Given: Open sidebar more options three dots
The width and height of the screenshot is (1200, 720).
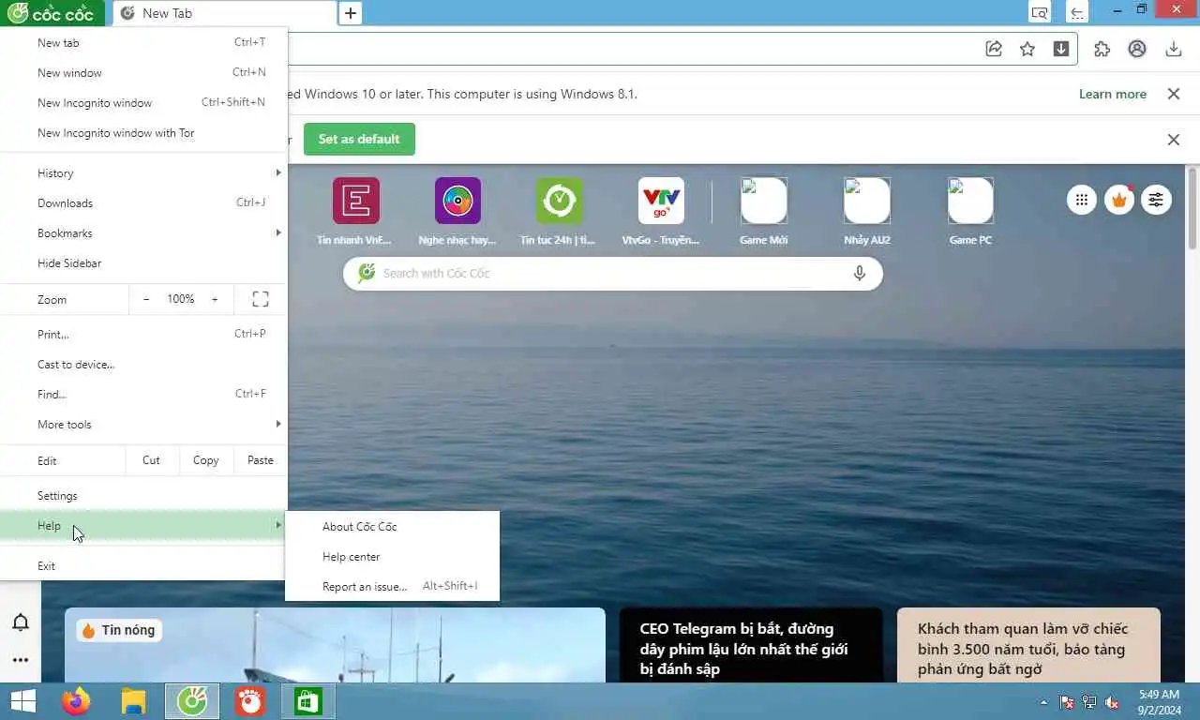Looking at the screenshot, I should pos(21,660).
